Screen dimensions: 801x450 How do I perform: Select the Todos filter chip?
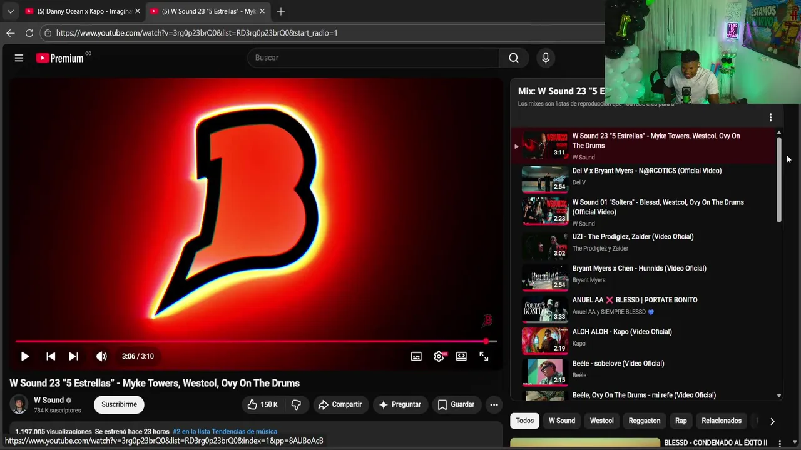[x=524, y=421]
